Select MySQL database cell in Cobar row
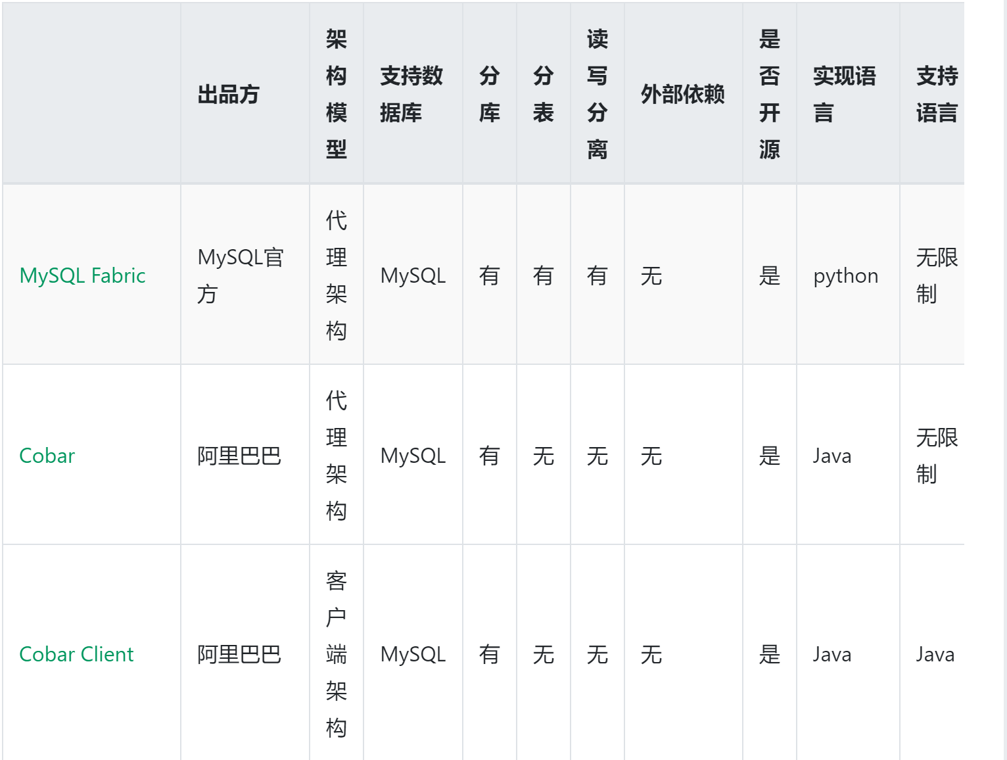This screenshot has height=760, width=1007. 413,456
